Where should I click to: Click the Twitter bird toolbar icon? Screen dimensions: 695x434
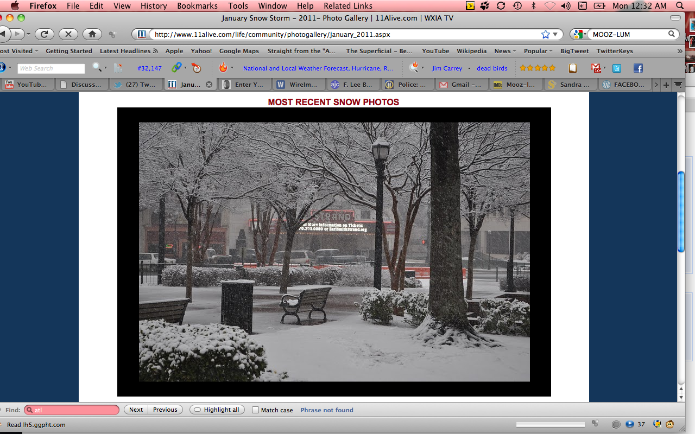pos(617,68)
